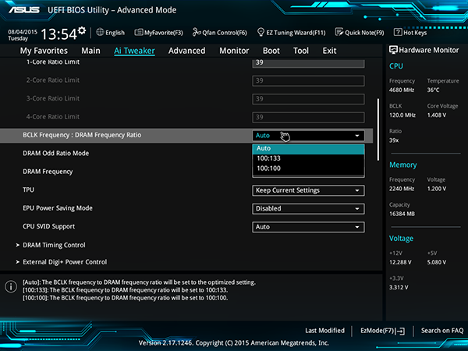This screenshot has width=468, height=351.
Task: Click the 1-Core Ratio Limit field
Action: tap(308, 62)
